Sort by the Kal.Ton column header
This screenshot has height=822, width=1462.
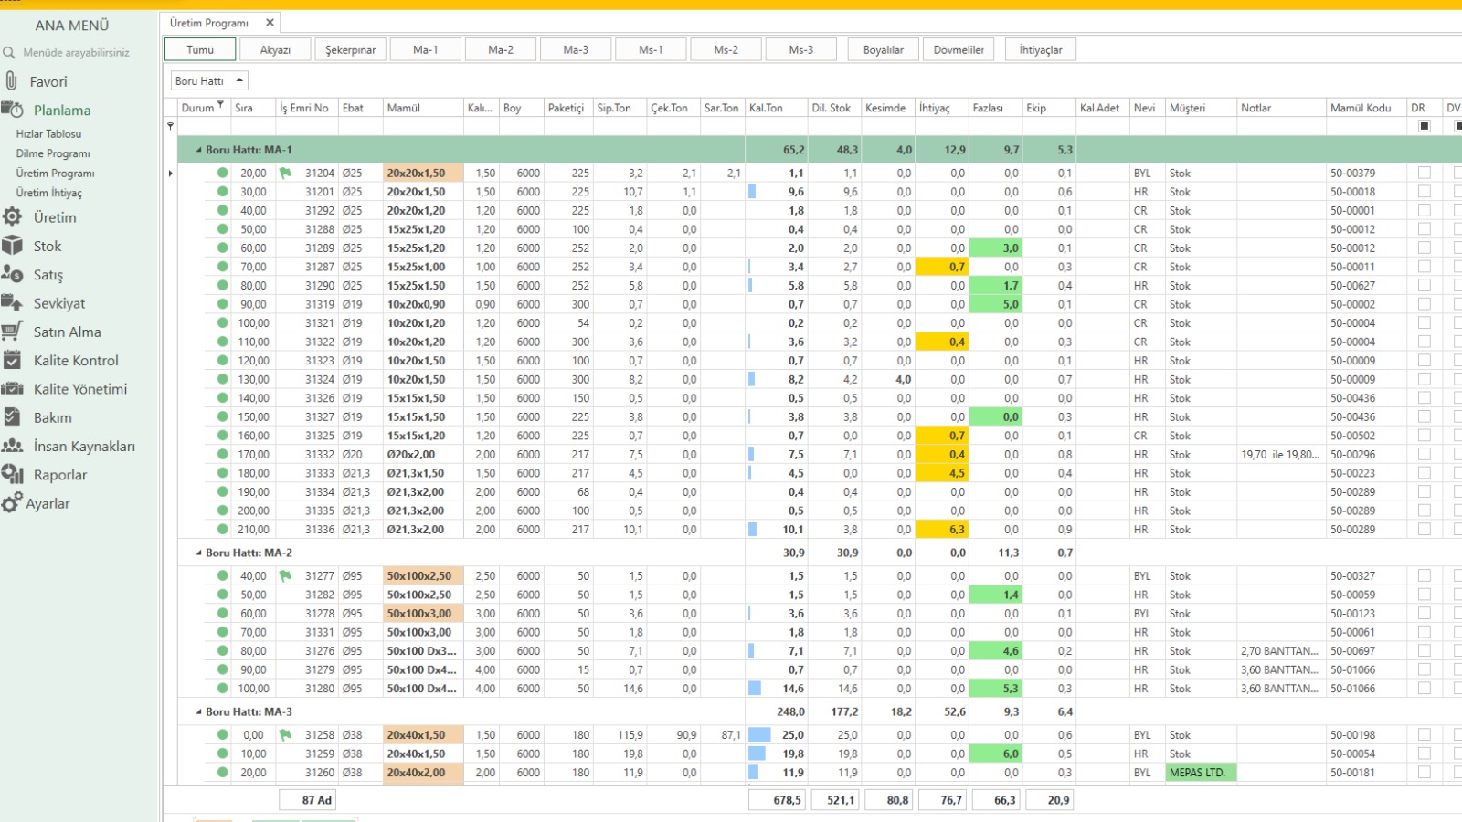pyautogui.click(x=776, y=108)
